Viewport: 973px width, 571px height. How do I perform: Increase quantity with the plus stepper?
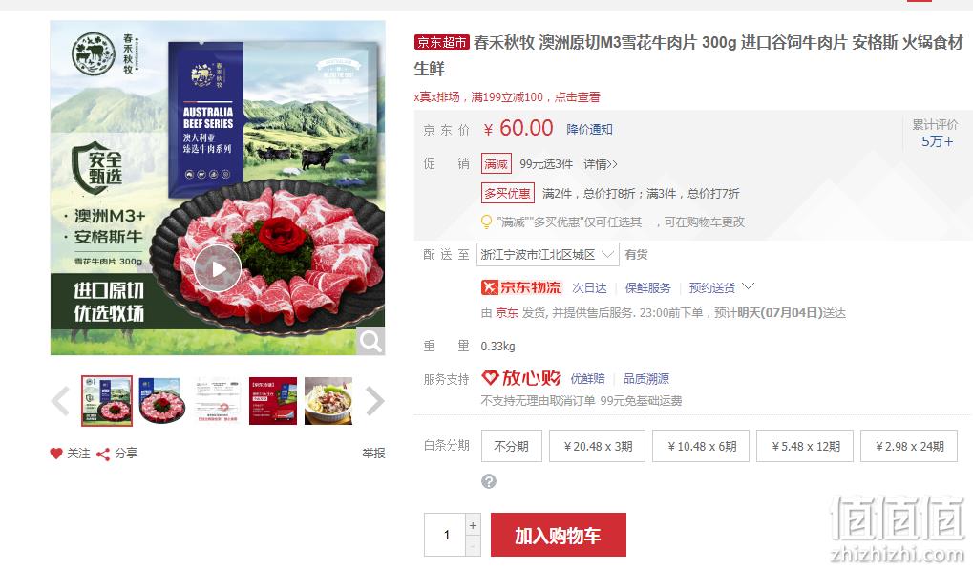coord(473,526)
